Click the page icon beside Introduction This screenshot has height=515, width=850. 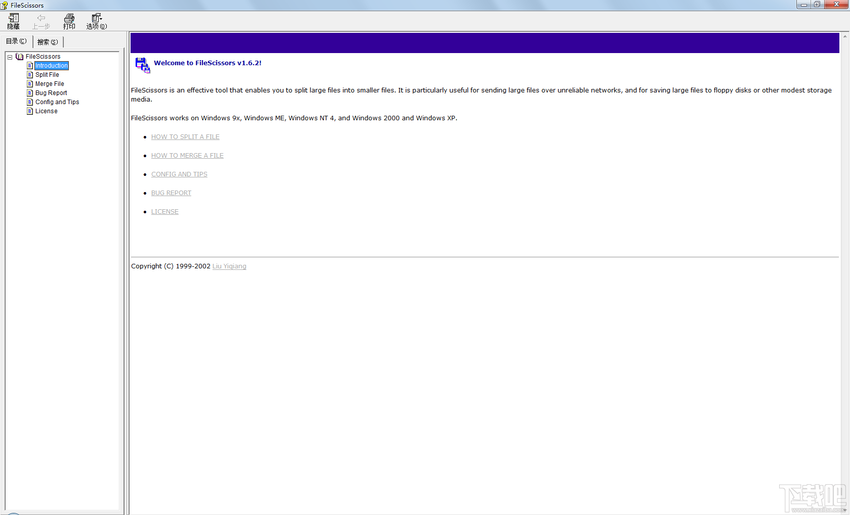click(x=30, y=66)
